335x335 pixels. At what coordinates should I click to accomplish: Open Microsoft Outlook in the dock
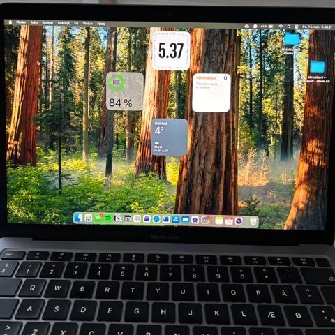click(166, 219)
